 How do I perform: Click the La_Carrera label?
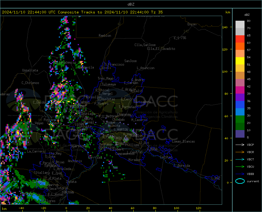tap(36, 151)
